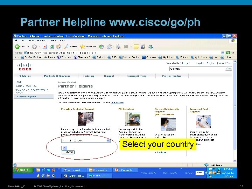Click the Messenger people toolbar icon

tap(150, 47)
